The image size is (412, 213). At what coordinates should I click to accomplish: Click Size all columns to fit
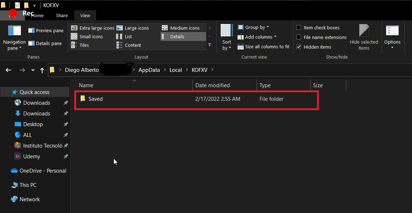[263, 47]
